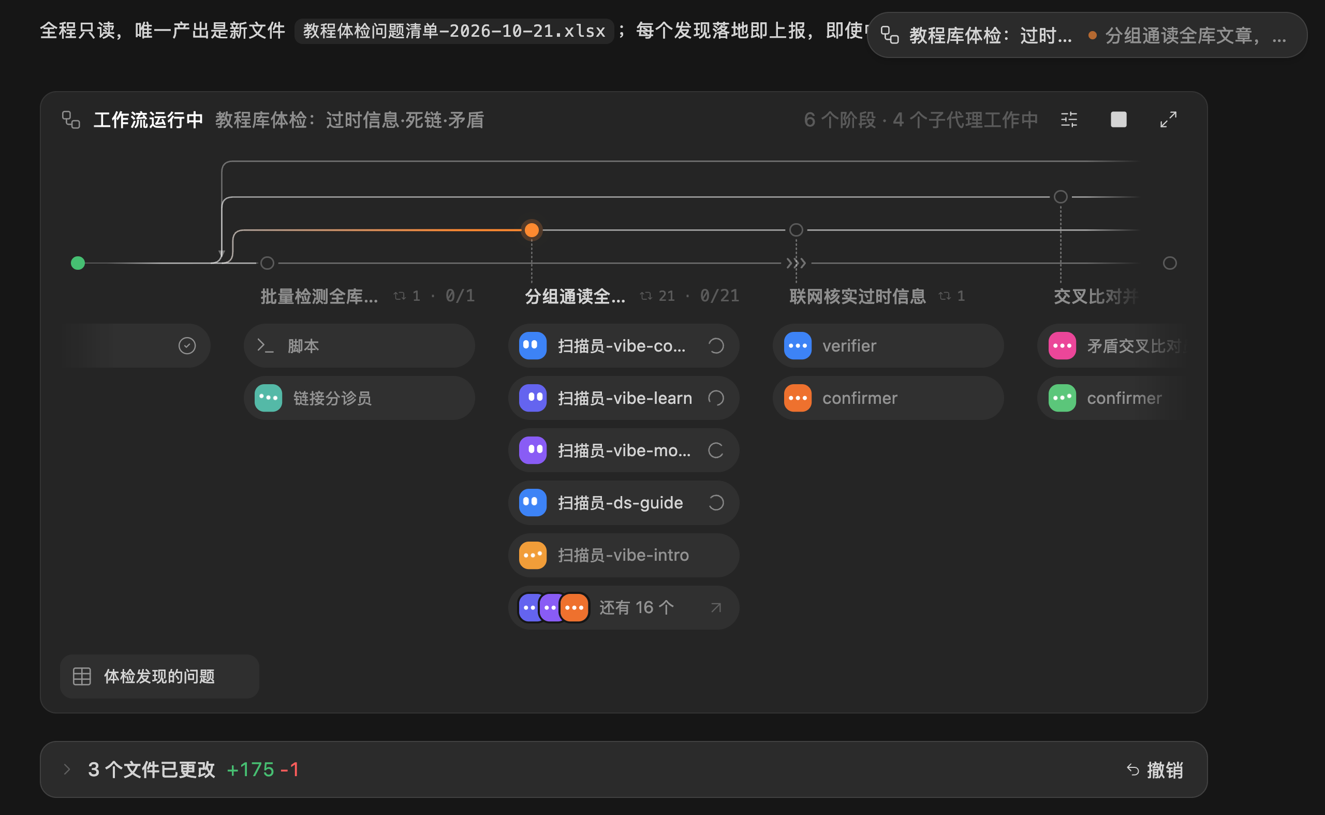
Task: Open the 扫描员-vibe-intro agent card
Action: (624, 555)
